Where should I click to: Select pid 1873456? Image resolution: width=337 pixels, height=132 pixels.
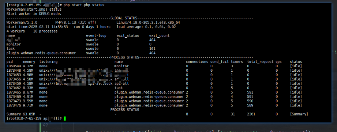[x=14, y=79]
